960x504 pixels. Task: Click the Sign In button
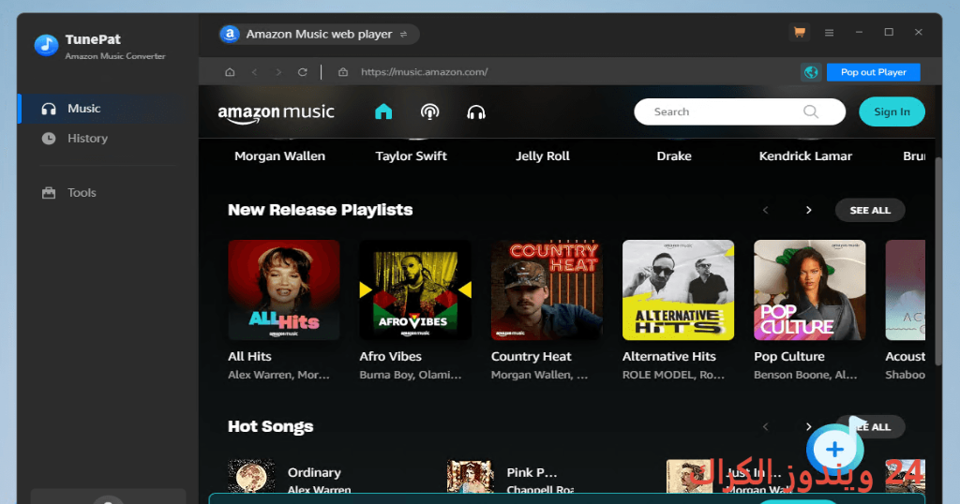(892, 111)
